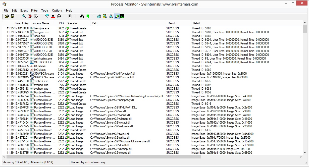Click horizontal scrollbar right arrow
The image size is (309, 167).
(301, 157)
